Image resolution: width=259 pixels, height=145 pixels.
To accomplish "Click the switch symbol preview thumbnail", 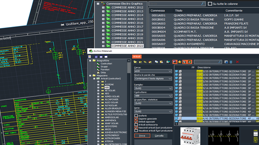I will click(x=223, y=136).
